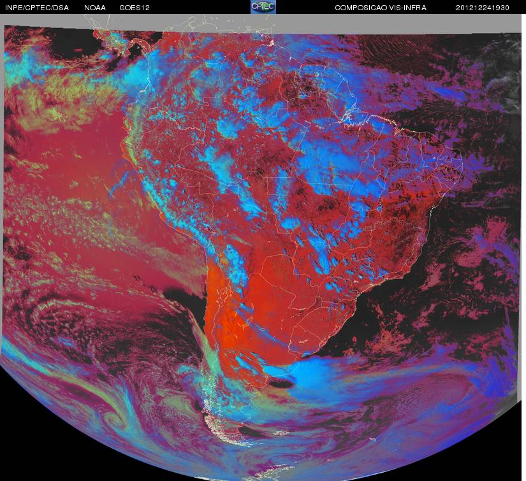Click the CPTEC logo in the header

[263, 7]
